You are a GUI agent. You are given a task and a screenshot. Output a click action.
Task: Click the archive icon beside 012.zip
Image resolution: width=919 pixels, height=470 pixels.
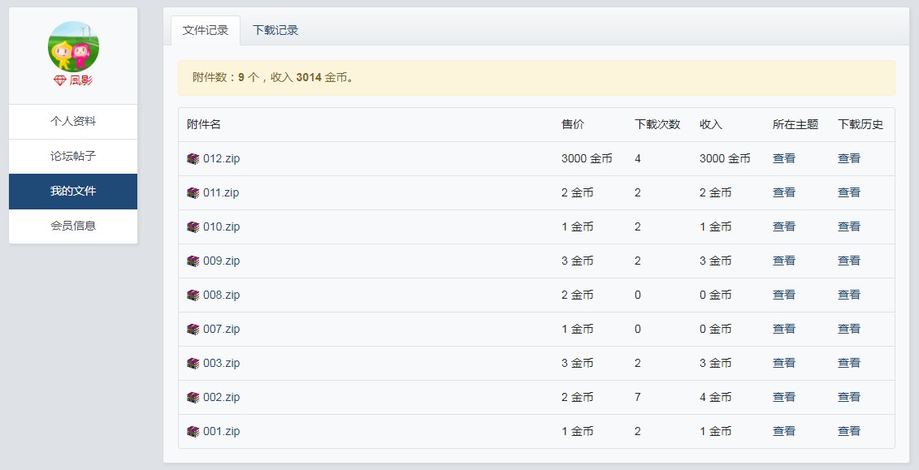point(193,159)
